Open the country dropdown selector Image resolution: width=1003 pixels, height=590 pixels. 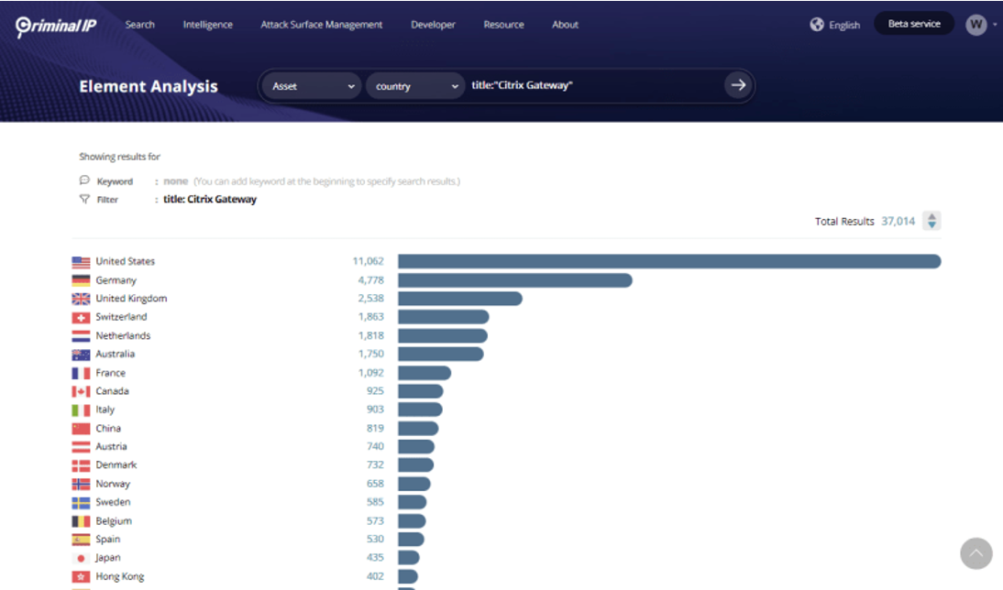pos(416,86)
